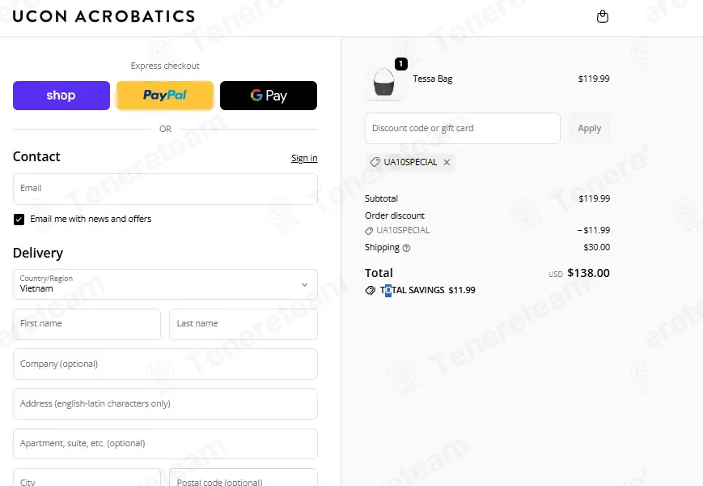Viewport: 703px width, 486px height.
Task: Open the Country/Region dropdown
Action: pyautogui.click(x=166, y=284)
